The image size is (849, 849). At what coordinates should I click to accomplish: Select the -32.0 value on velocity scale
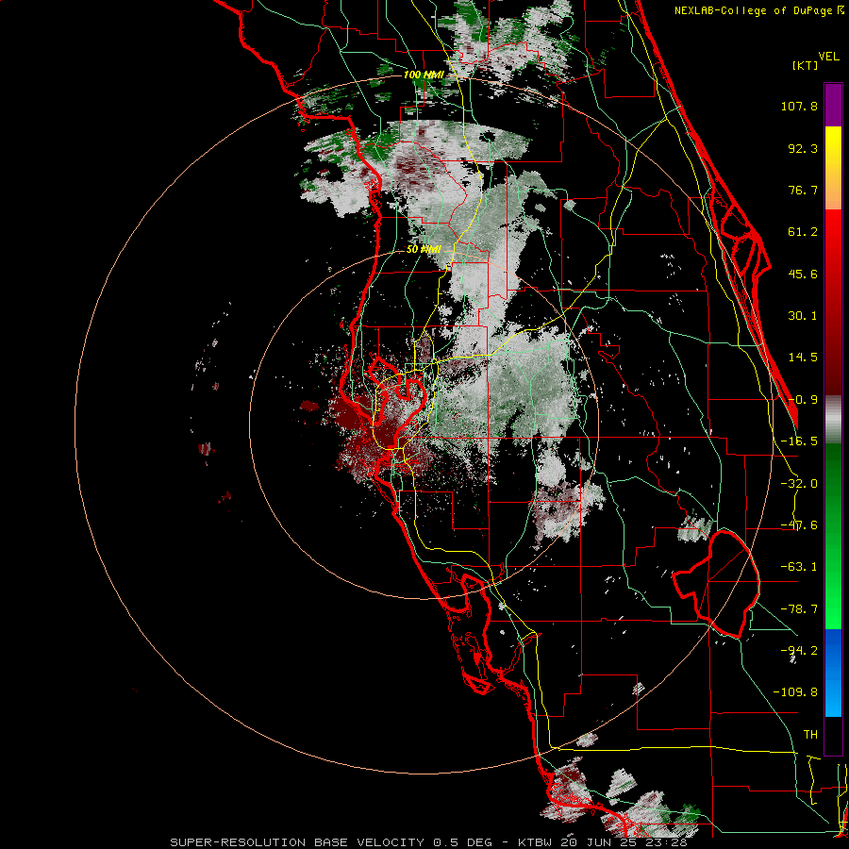tap(799, 484)
